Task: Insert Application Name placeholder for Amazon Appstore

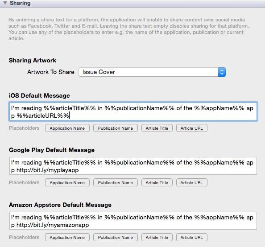Action: (67, 237)
